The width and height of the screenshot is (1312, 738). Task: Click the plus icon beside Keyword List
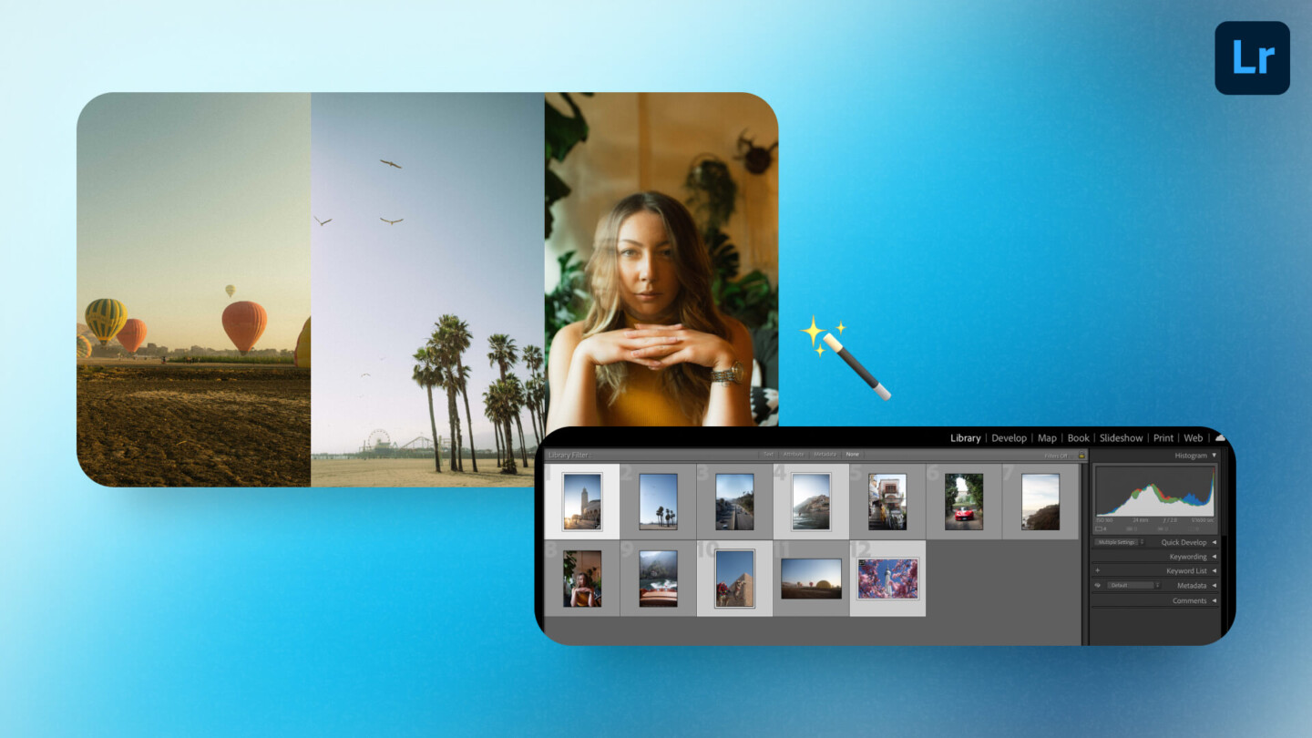[1097, 571]
